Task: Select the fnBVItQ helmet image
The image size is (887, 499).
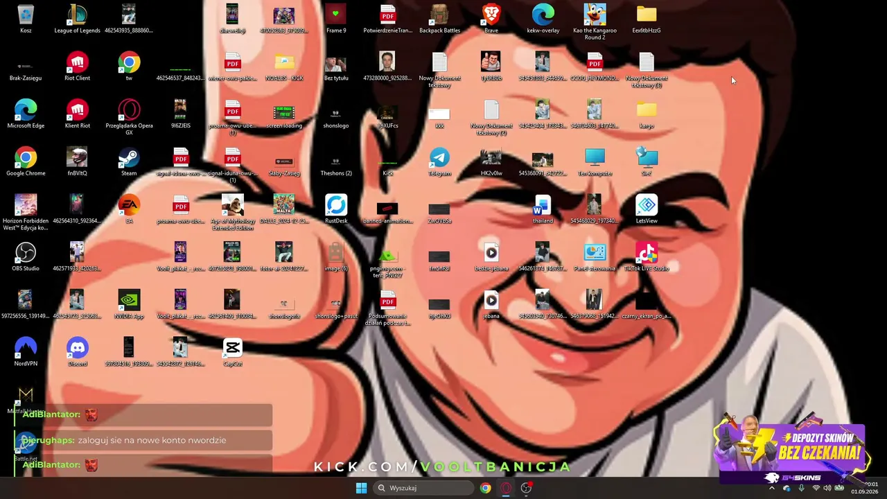Action: point(77,163)
